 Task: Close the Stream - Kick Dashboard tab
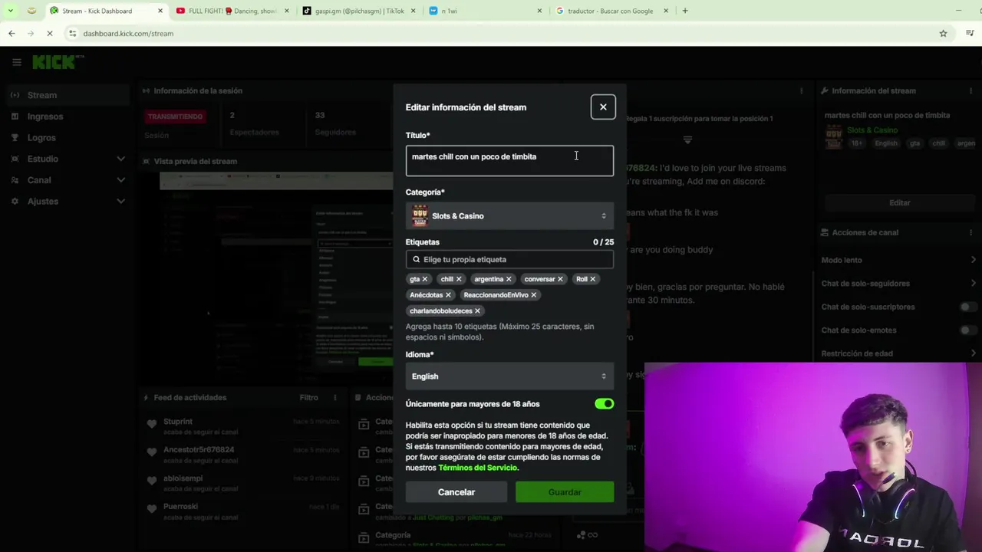click(x=160, y=11)
